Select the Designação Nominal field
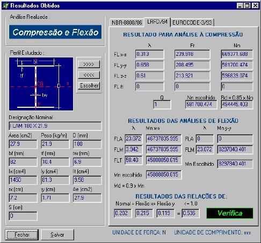This screenshot has height=243, width=261. click(55, 126)
